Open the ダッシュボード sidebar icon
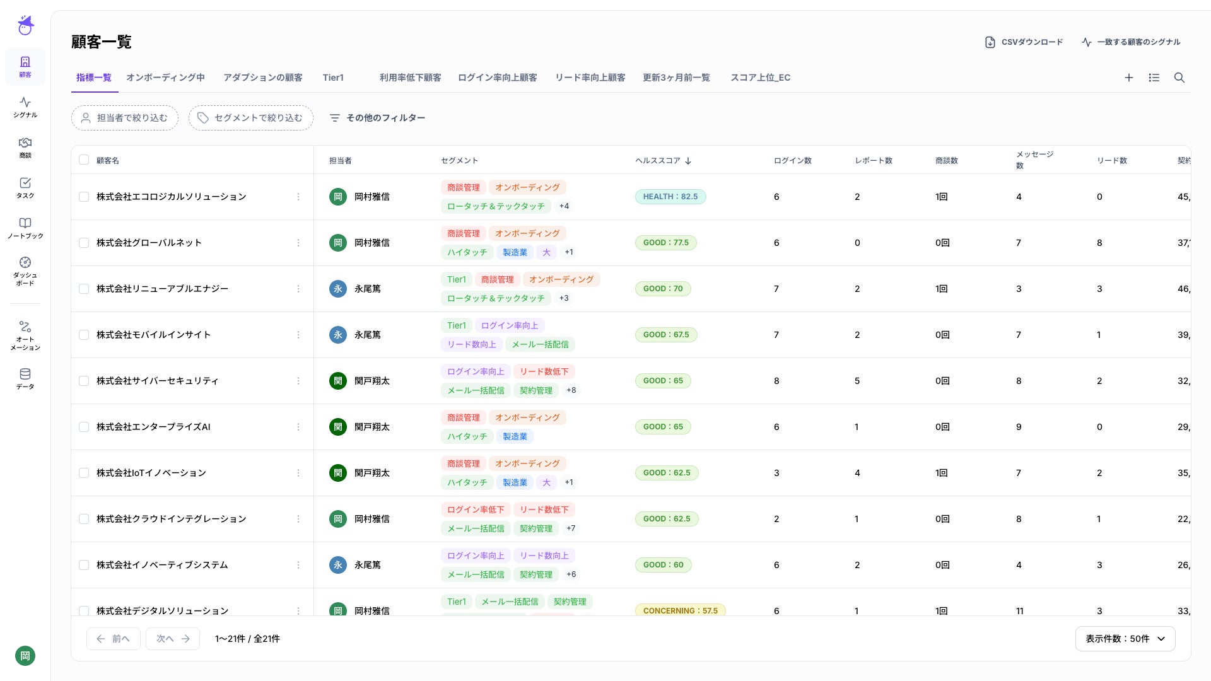This screenshot has width=1211, height=681. pos(25,271)
